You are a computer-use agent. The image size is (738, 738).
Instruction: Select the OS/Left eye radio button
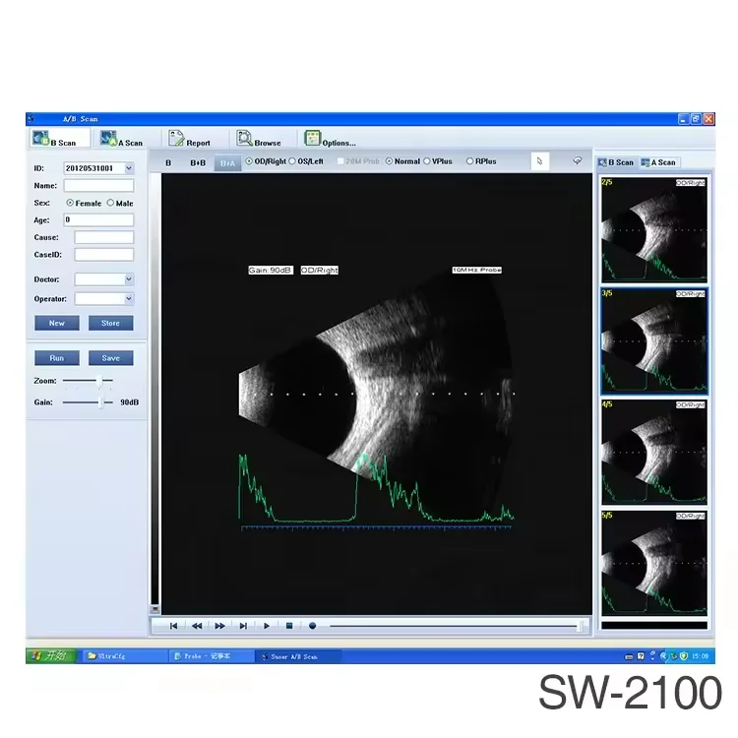(x=292, y=161)
